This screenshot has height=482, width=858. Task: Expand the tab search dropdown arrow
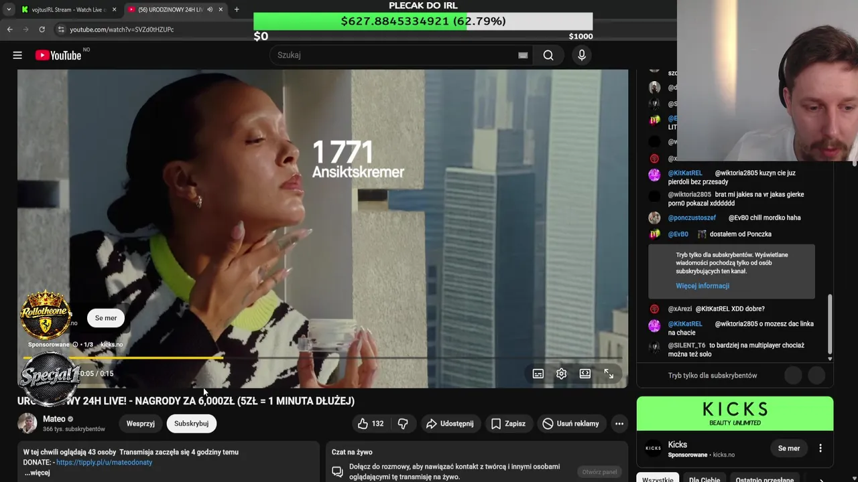(x=8, y=9)
